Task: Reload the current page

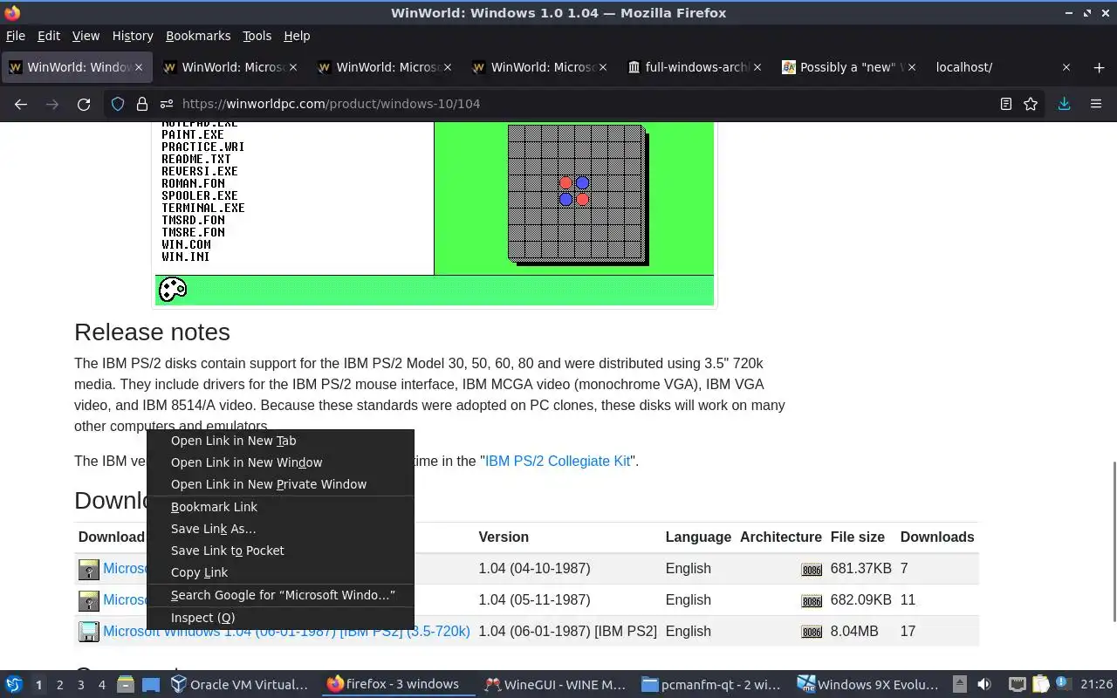Action: [x=84, y=104]
